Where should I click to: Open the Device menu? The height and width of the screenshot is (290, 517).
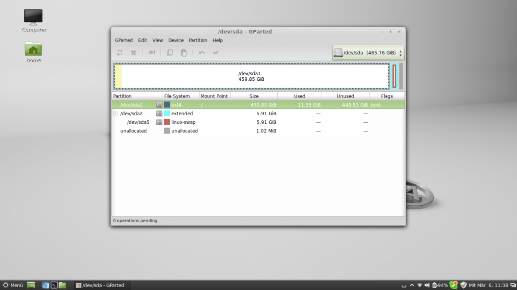click(x=176, y=40)
